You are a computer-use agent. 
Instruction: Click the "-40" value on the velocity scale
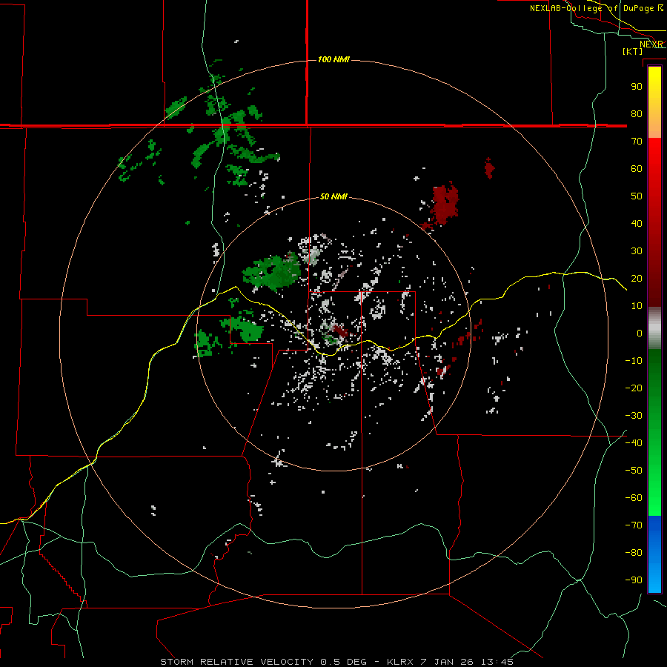coord(634,443)
